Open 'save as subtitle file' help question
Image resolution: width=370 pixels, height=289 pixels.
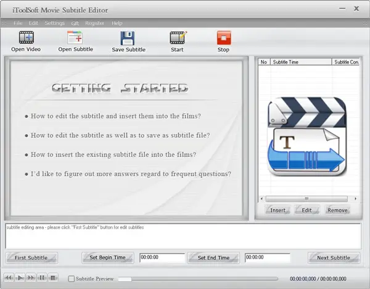click(x=120, y=135)
